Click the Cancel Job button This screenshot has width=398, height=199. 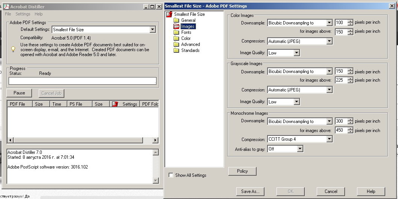tap(52, 93)
